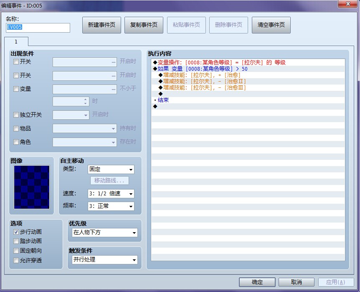Select the last empty command line
The width and height of the screenshot is (360, 292).
pos(248,106)
